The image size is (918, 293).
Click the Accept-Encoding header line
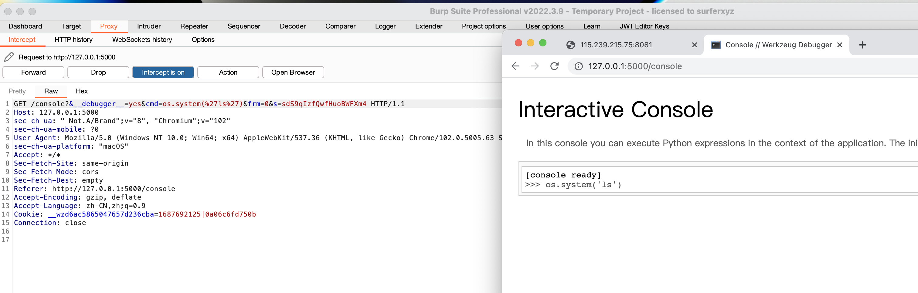[77, 197]
